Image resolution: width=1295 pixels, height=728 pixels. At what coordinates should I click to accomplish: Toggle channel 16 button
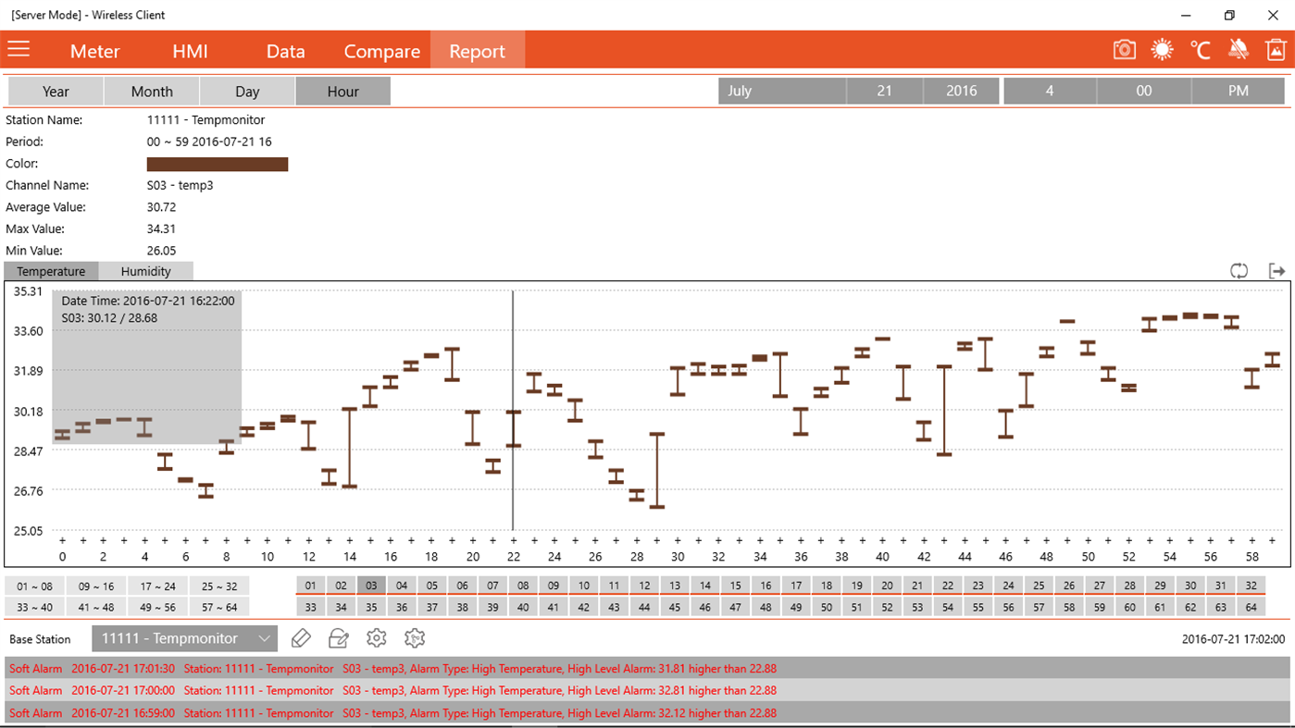pyautogui.click(x=766, y=586)
